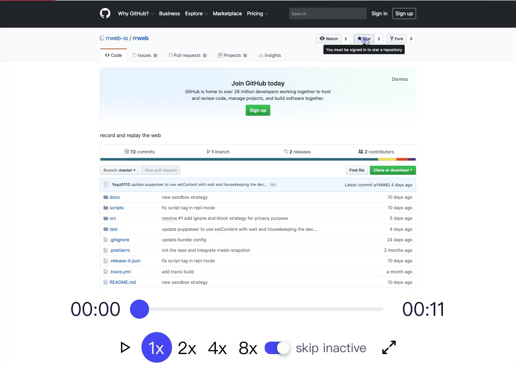Click the 'update bundle config' commit message
The image size is (516, 366).
pos(183,239)
